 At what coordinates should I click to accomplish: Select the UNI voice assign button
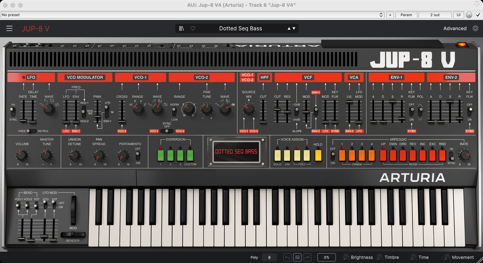[x=287, y=155]
